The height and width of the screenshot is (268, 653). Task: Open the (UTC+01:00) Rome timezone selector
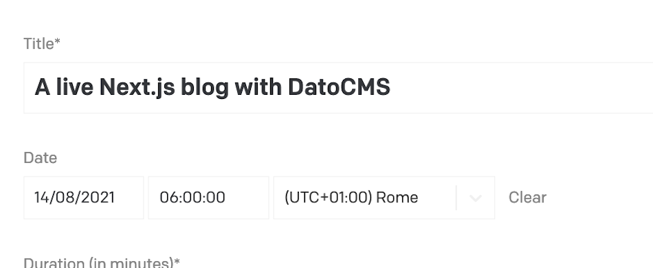(x=384, y=198)
